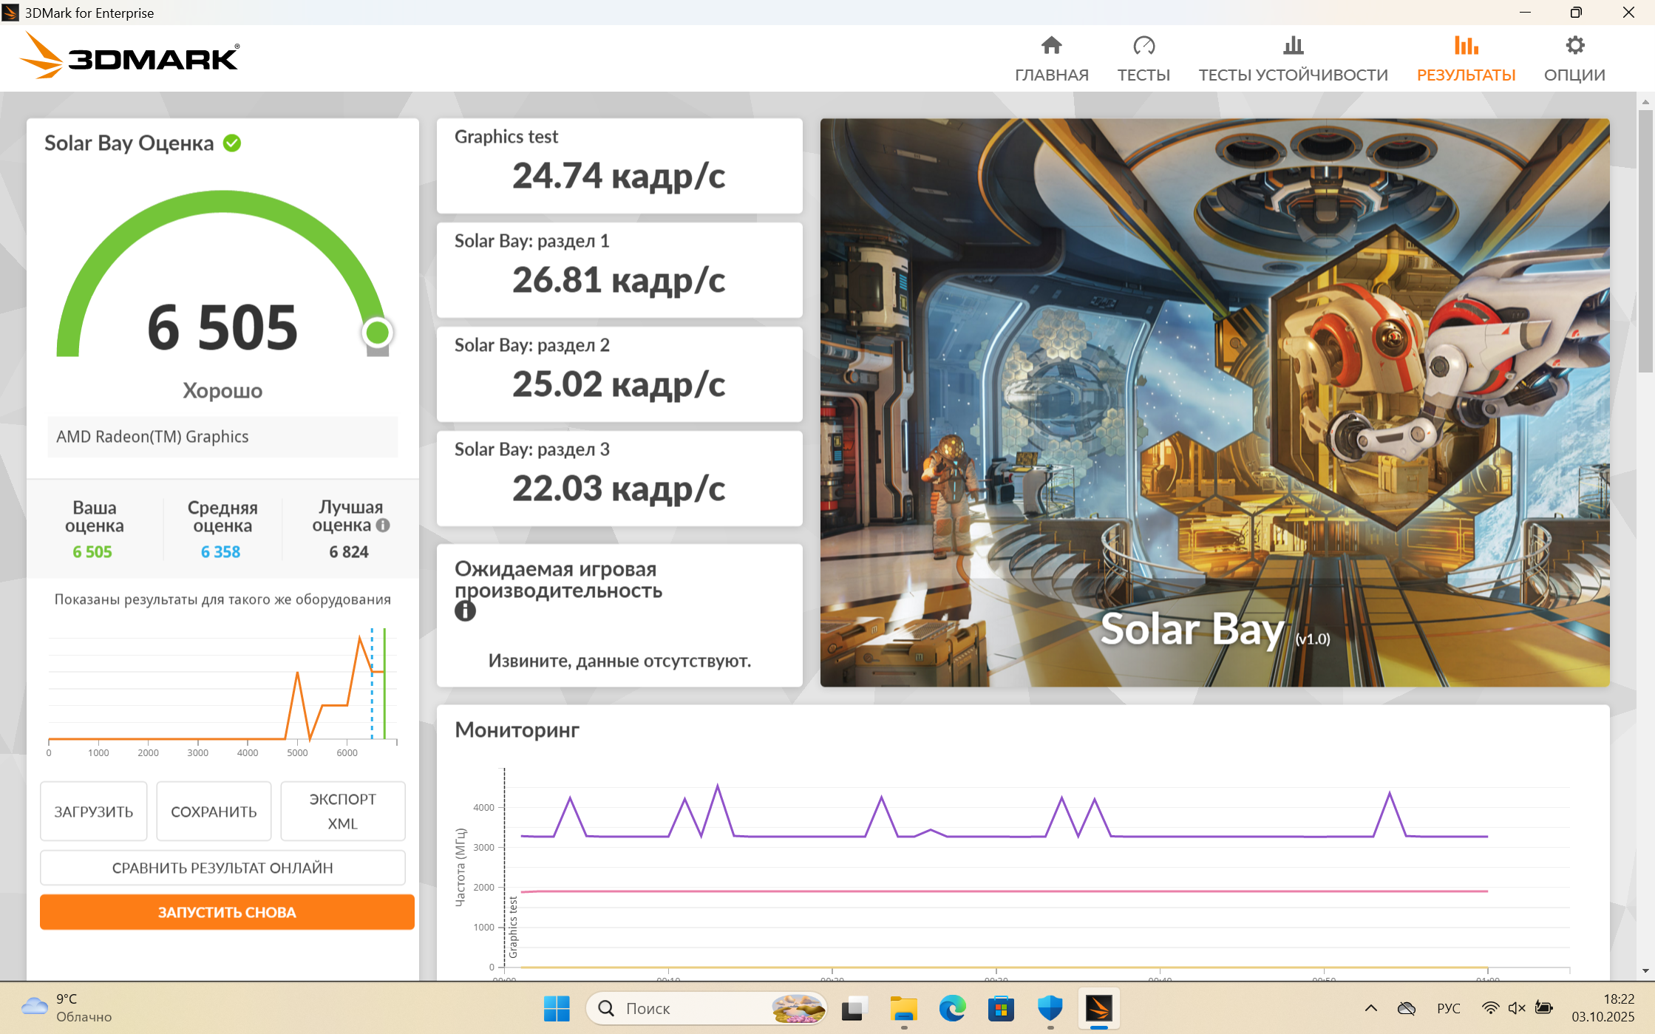Open Options via the gear icon

coord(1574,46)
